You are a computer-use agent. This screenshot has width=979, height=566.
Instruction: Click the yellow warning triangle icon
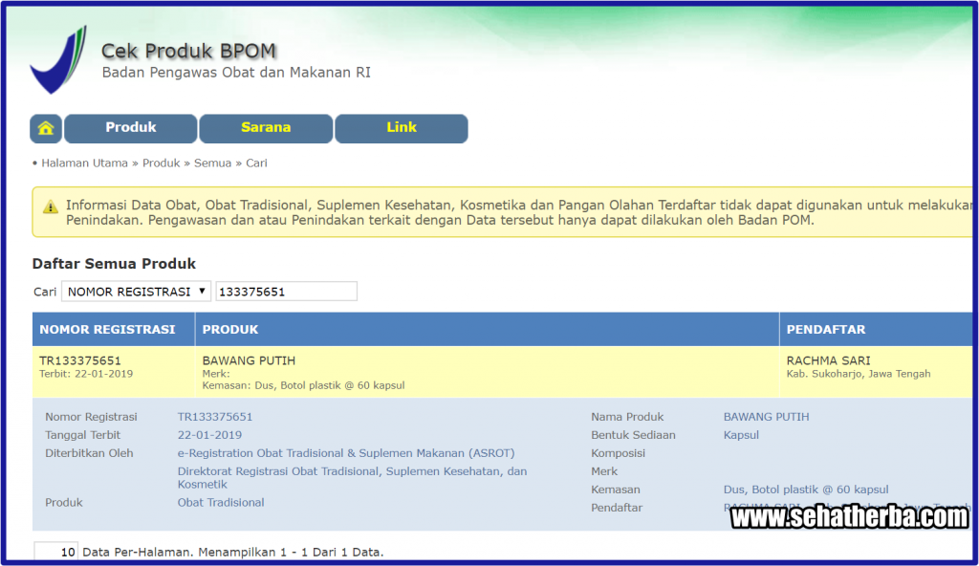coord(51,207)
